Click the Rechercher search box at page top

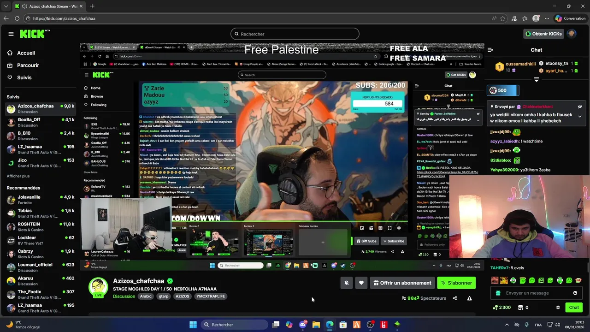(295, 34)
